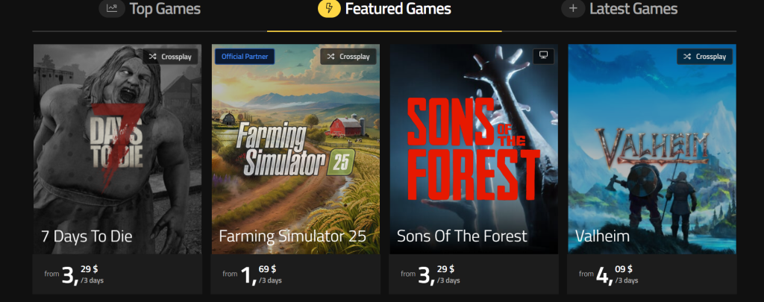This screenshot has width=764, height=302.
Task: Open the 7 Days To Die title link
Action: 87,236
